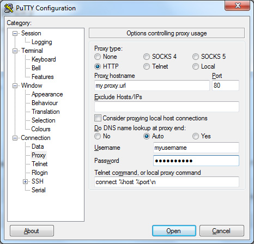Open the Appearance category
The width and height of the screenshot is (254, 244).
[x=47, y=94]
